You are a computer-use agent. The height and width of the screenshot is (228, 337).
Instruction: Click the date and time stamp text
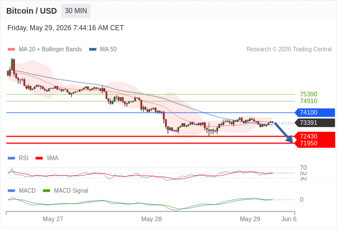pyautogui.click(x=66, y=28)
